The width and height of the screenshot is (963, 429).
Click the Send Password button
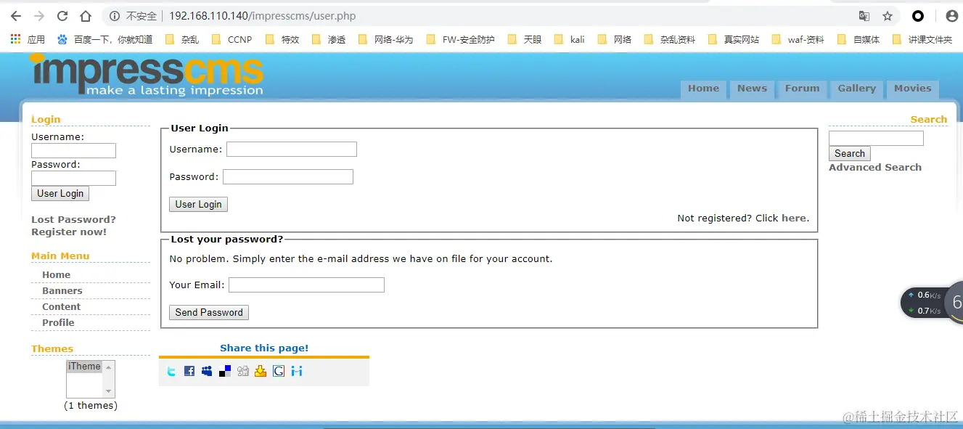pyautogui.click(x=209, y=312)
